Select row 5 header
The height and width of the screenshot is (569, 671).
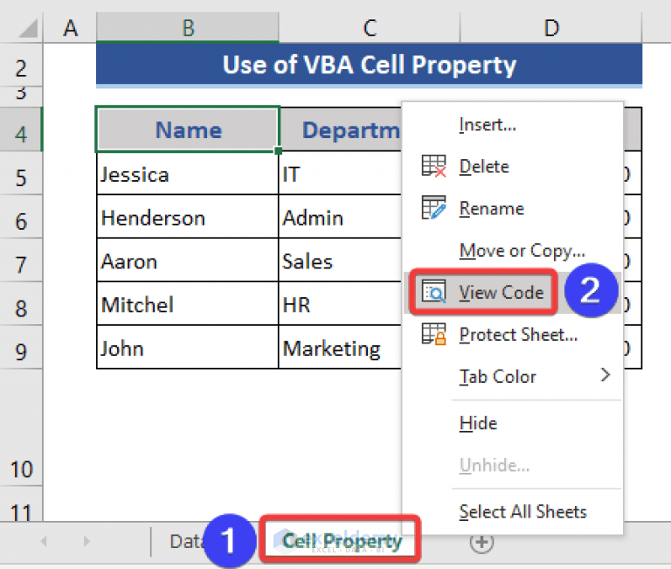(x=21, y=174)
